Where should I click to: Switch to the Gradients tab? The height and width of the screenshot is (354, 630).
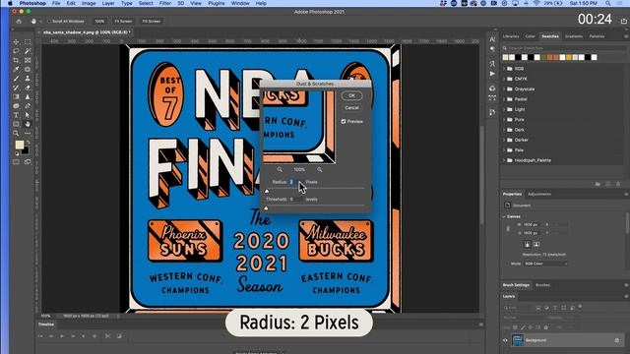574,36
